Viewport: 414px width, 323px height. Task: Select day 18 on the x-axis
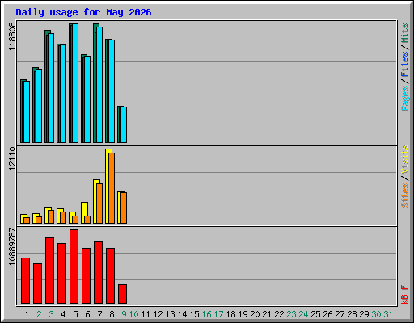pyautogui.click(x=230, y=314)
